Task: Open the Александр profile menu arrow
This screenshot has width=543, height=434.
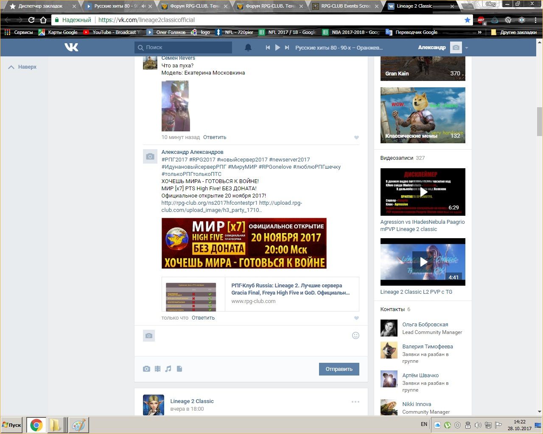Action: (467, 48)
